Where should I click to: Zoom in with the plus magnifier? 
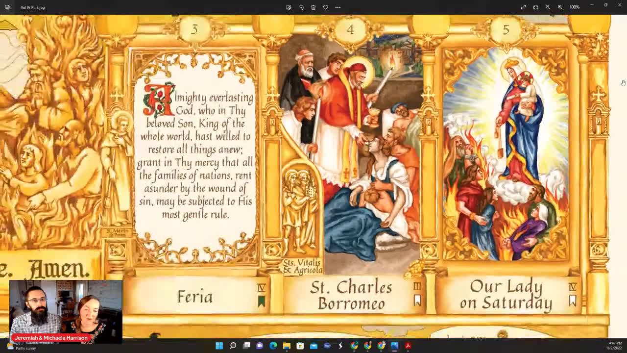tap(560, 7)
